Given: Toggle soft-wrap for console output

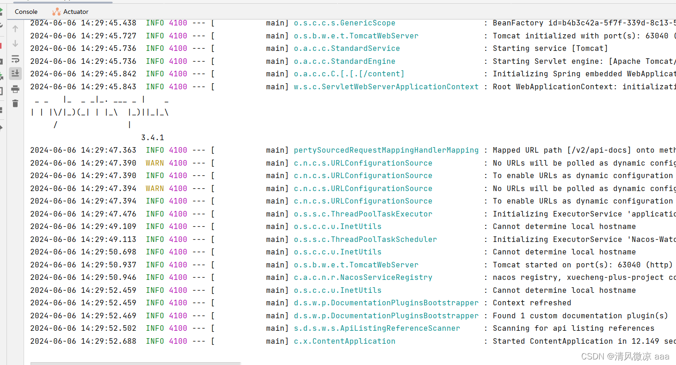Looking at the screenshot, I should [x=15, y=59].
